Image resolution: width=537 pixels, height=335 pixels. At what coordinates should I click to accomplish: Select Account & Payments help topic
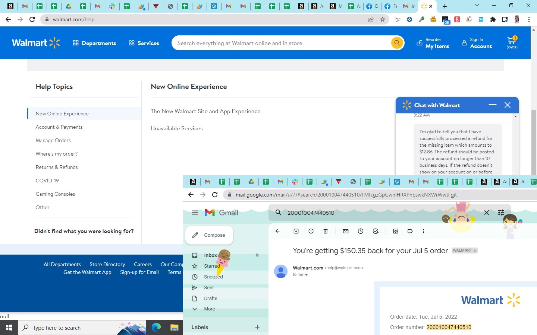pyautogui.click(x=59, y=127)
